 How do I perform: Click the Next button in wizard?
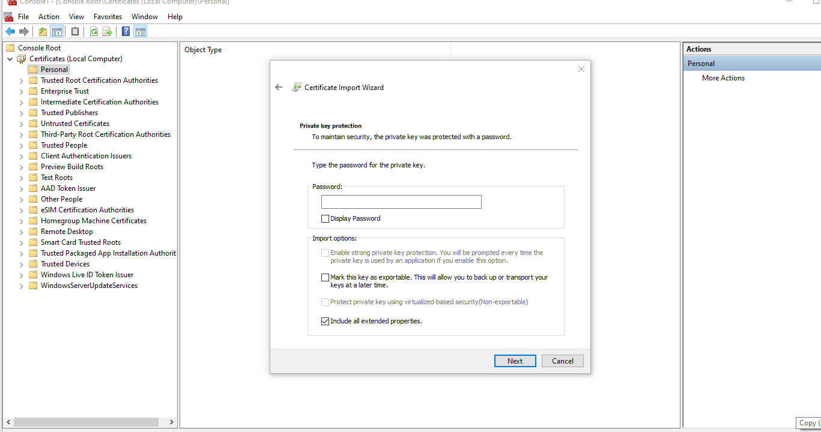point(515,361)
